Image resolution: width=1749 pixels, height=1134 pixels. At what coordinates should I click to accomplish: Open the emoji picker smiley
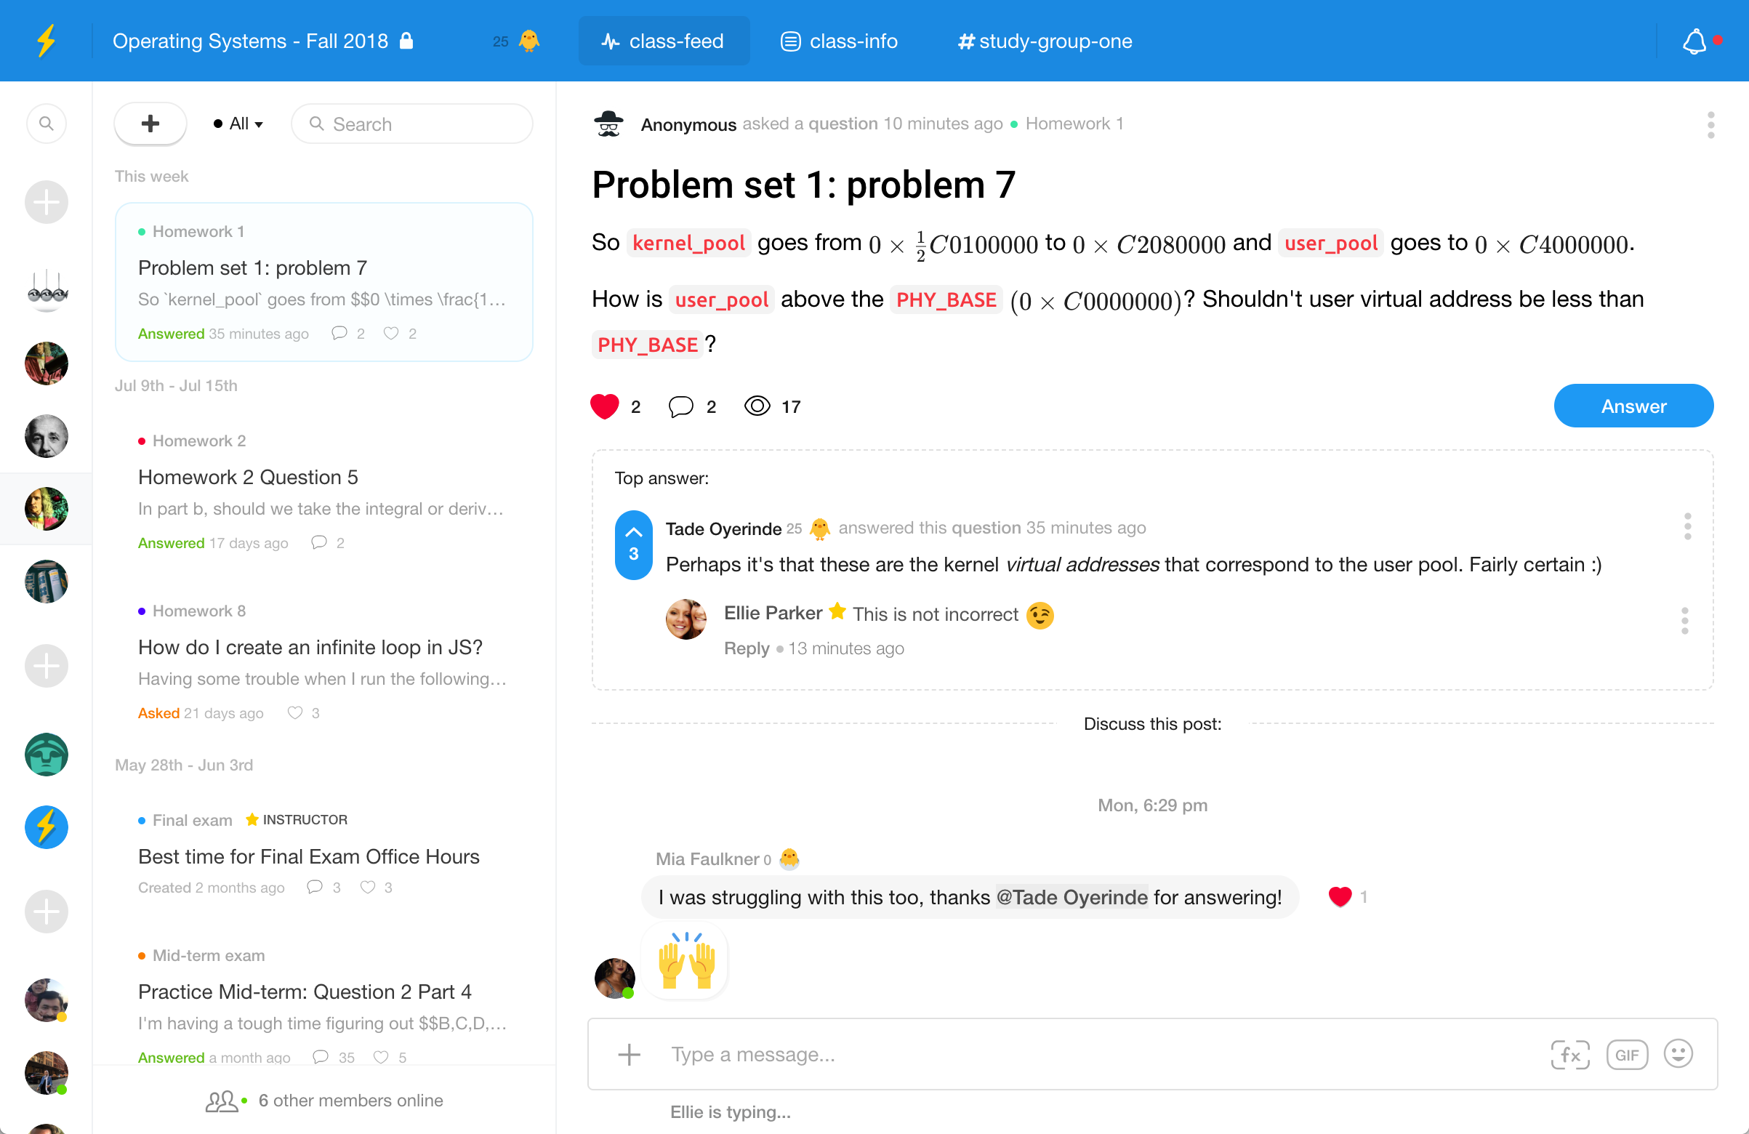click(x=1678, y=1053)
